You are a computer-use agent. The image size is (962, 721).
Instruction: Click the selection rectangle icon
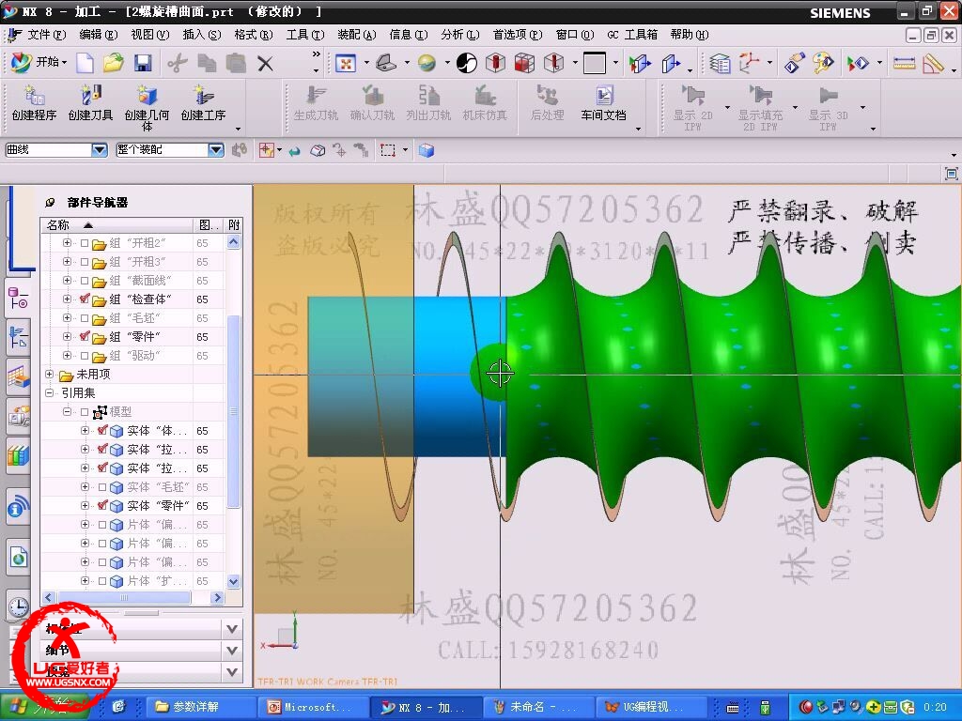pos(388,150)
